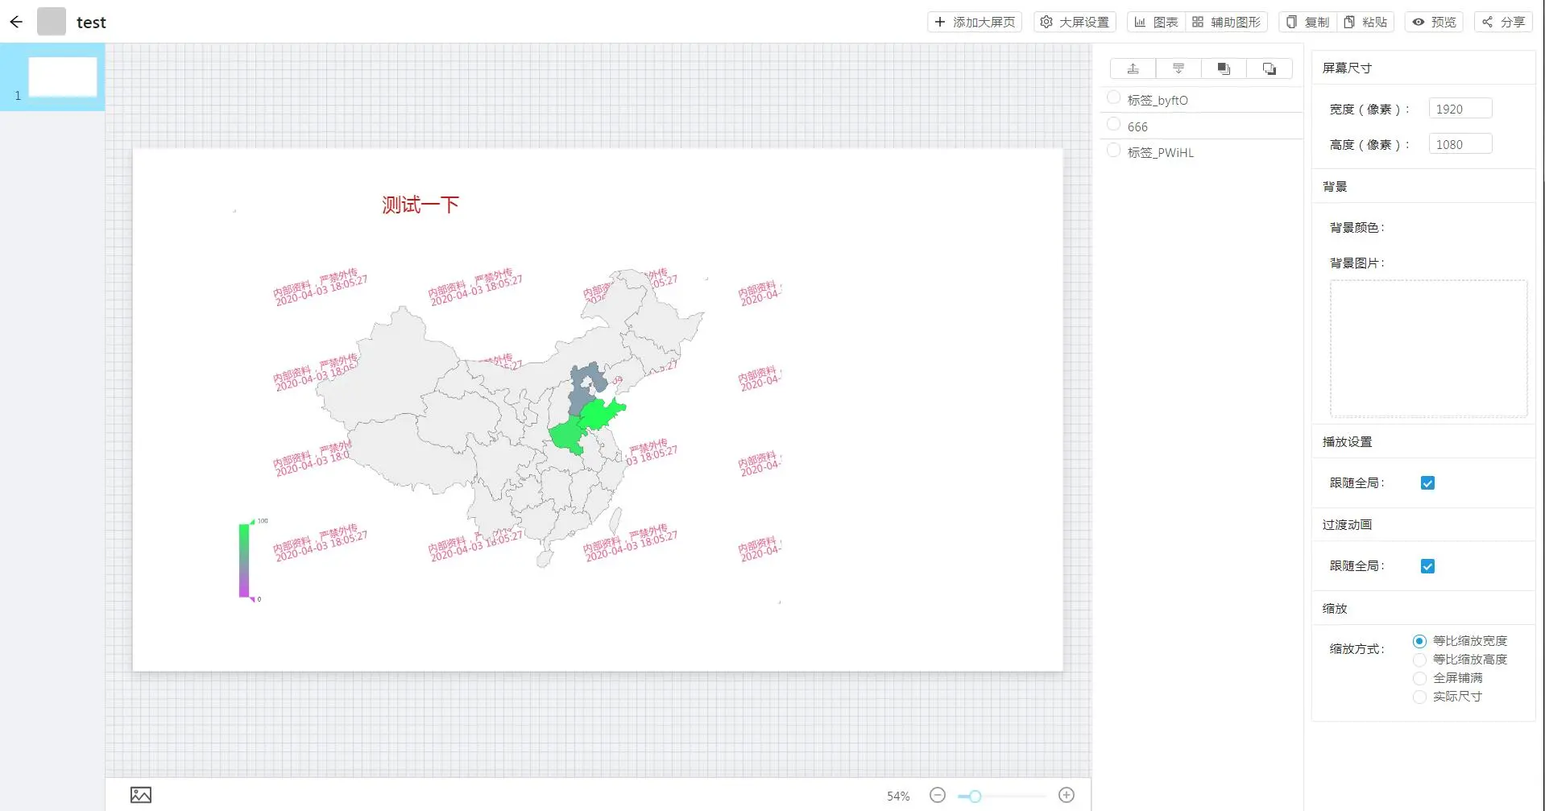Click the 54% zoom value
The image size is (1545, 811).
coord(898,796)
